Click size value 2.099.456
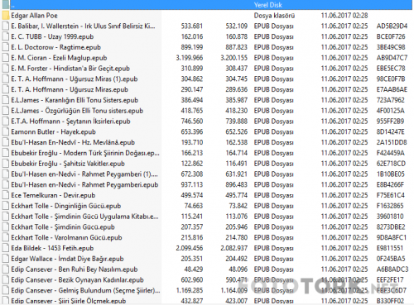Viewport: 414px width, 305px height. [x=190, y=248]
